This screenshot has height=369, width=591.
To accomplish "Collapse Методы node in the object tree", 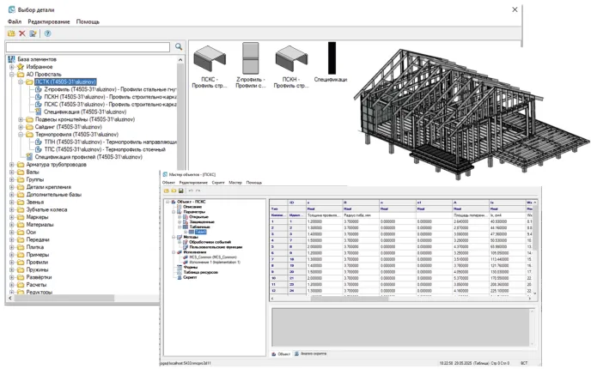I will (174, 237).
